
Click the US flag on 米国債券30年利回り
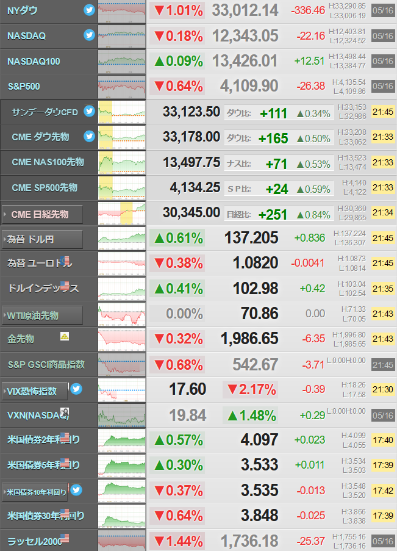(65, 513)
